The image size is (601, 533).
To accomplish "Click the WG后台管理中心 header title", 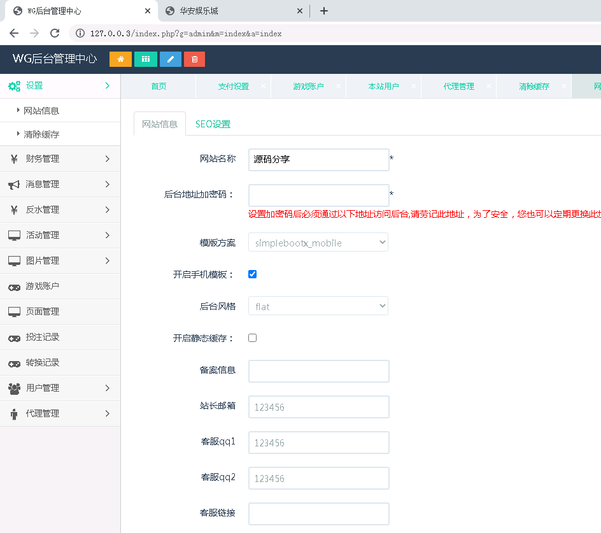I will tap(54, 59).
